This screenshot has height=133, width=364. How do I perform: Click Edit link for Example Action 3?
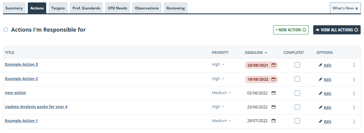coord(328,65)
